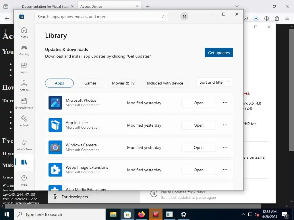The width and height of the screenshot is (294, 220).
Task: Click the Store search input field
Action: pos(101,17)
